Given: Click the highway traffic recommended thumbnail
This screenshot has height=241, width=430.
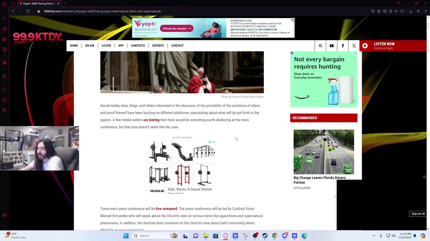Looking at the screenshot, I should pos(324,152).
